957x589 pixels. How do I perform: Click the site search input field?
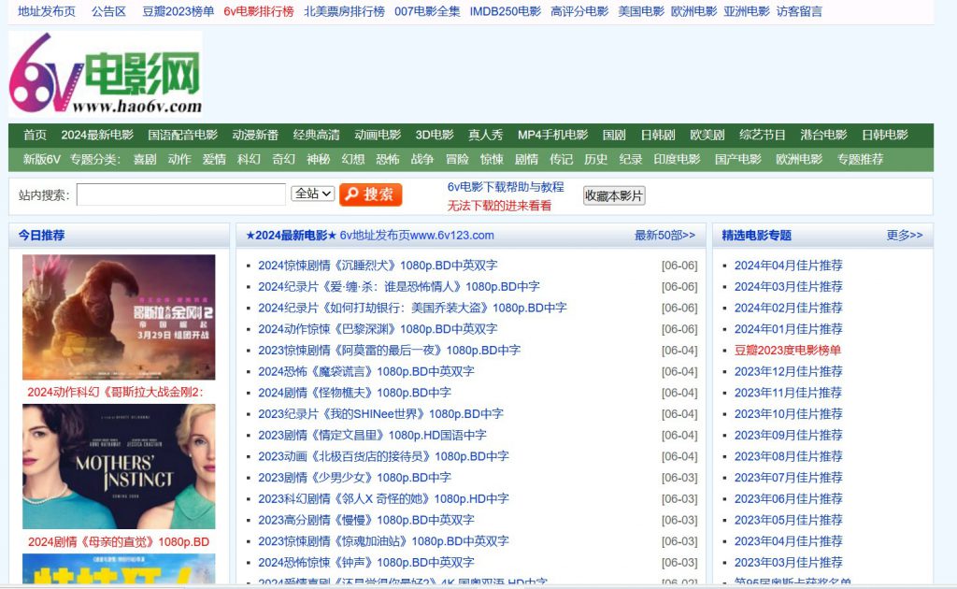click(x=181, y=194)
